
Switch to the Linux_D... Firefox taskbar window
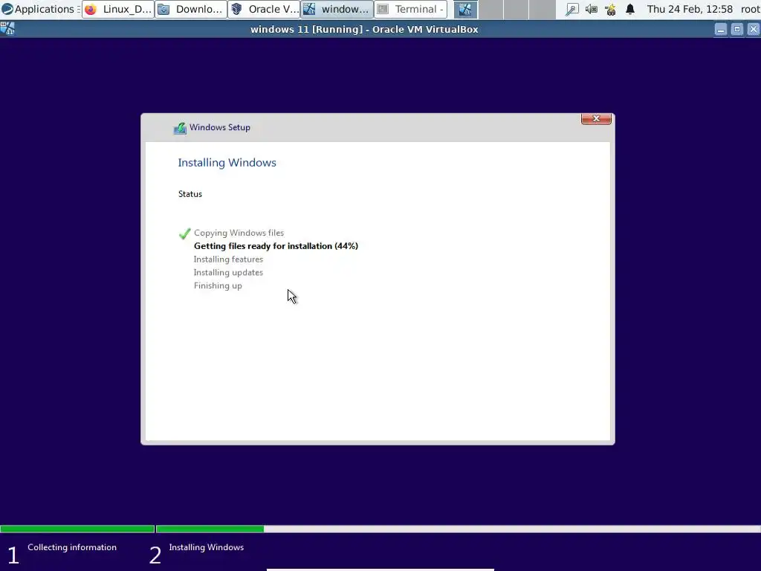point(118,9)
